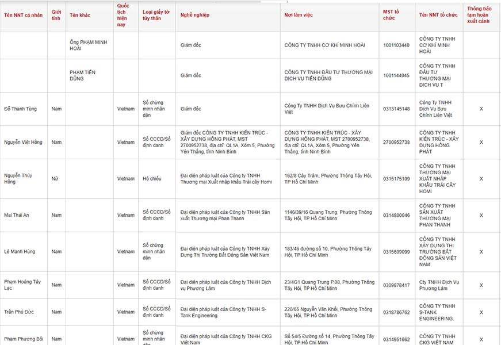This screenshot has width=501, height=345.
Task: Click the name Lê Mạnh Hùng
Action: point(20,252)
